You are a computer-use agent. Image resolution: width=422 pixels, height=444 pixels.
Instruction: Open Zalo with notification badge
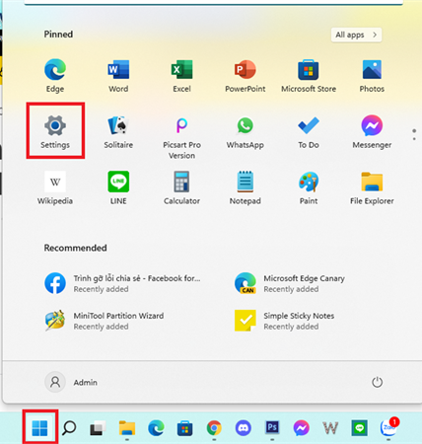tap(389, 427)
